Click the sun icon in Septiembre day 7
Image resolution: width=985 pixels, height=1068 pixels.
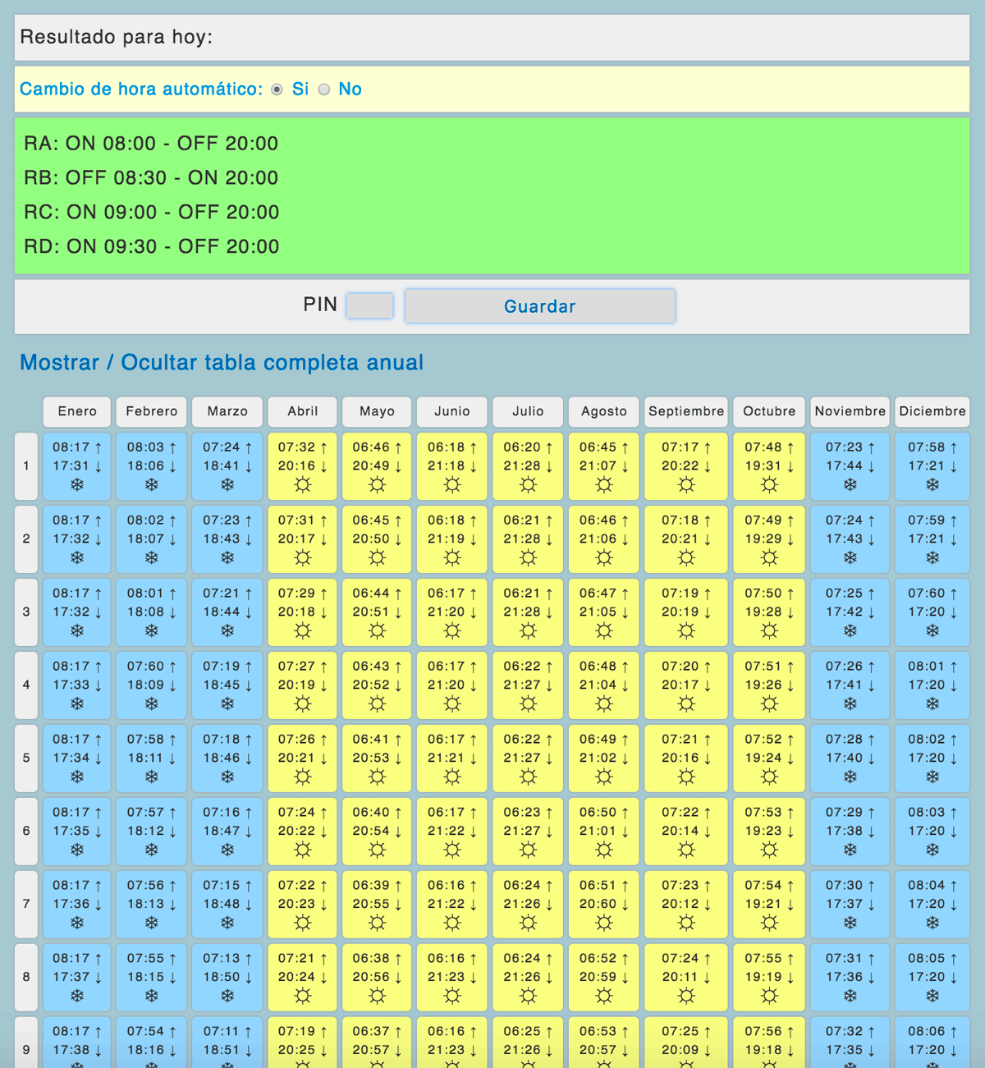point(686,924)
